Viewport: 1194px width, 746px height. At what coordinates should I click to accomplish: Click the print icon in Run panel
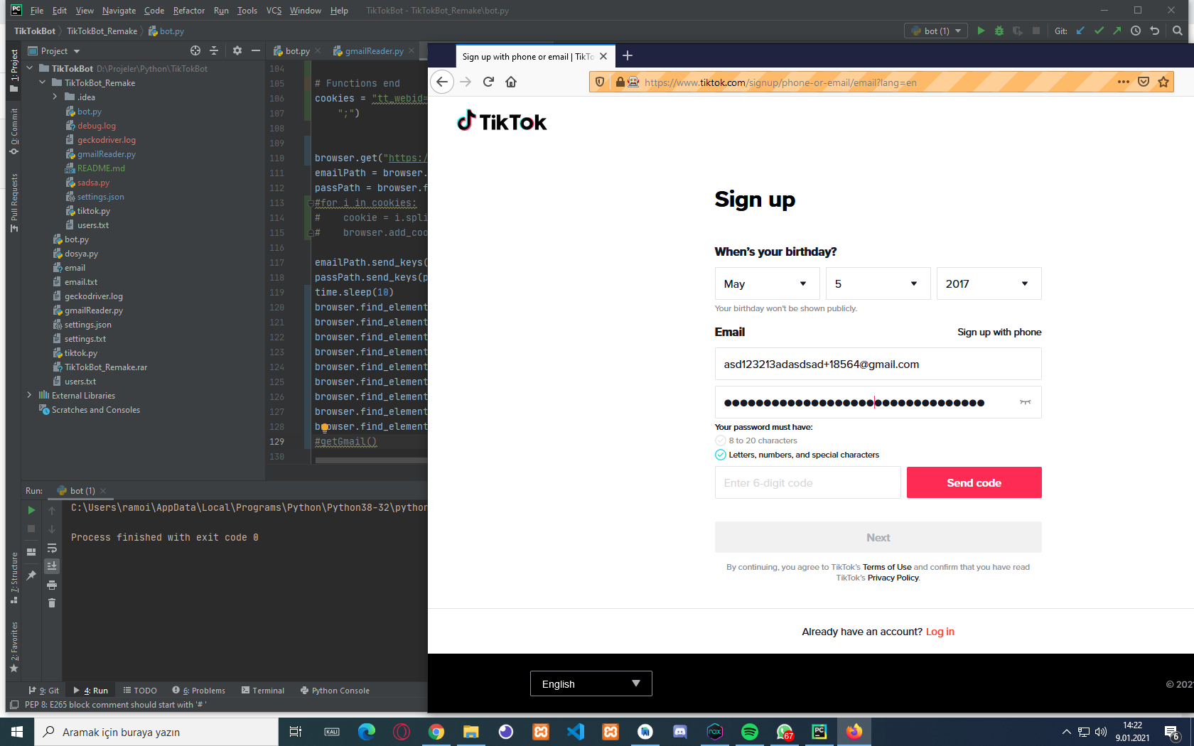click(52, 585)
